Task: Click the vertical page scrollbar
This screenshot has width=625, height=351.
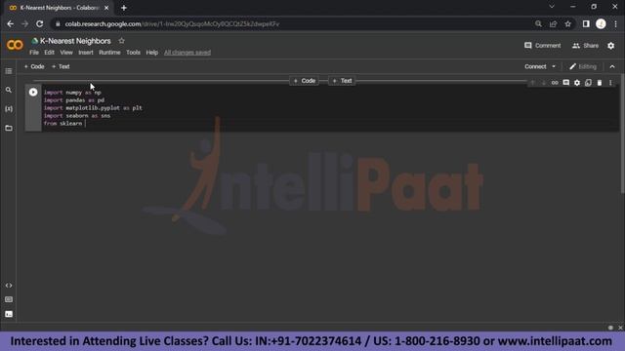Action: coord(622,134)
